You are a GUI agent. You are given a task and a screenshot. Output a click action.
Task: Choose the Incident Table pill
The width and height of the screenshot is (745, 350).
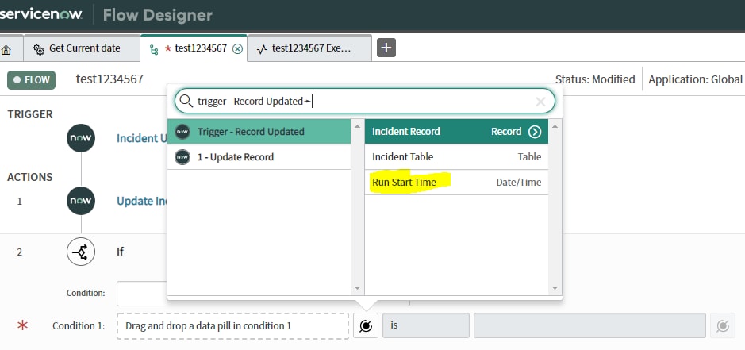click(x=456, y=157)
